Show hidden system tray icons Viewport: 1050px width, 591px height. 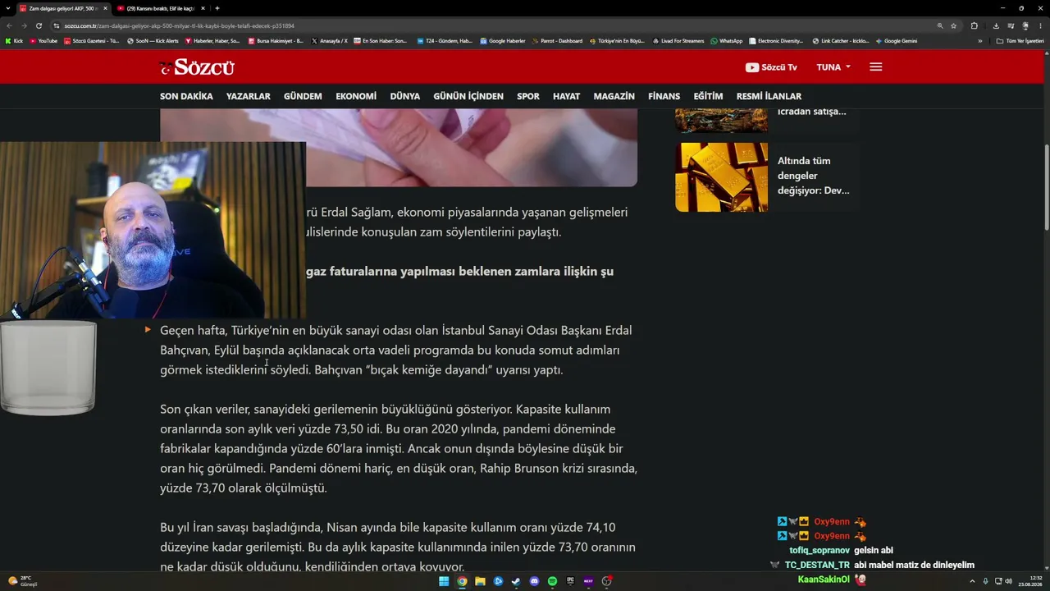972,581
